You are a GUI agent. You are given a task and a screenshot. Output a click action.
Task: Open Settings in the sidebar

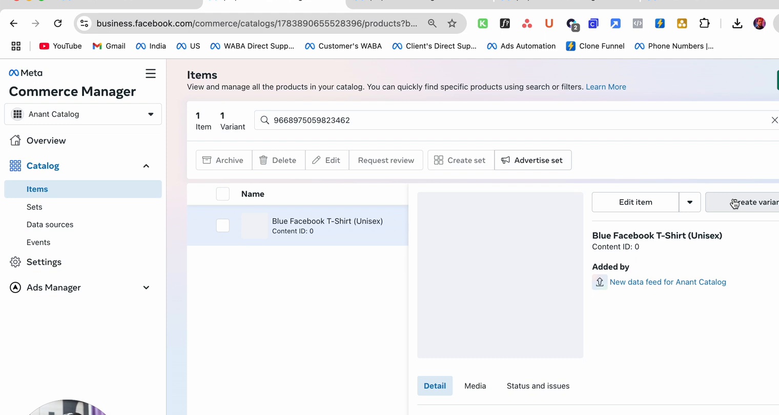coord(44,262)
